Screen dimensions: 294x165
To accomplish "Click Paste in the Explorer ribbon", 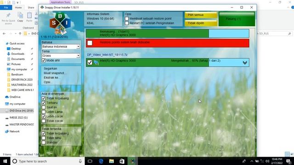I will (29, 17).
